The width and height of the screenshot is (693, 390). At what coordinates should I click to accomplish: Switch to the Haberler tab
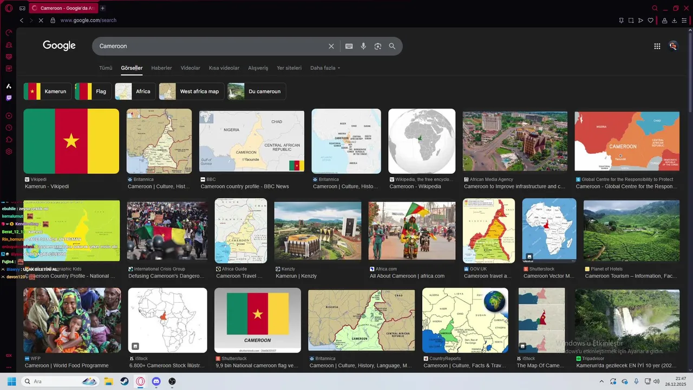161,68
